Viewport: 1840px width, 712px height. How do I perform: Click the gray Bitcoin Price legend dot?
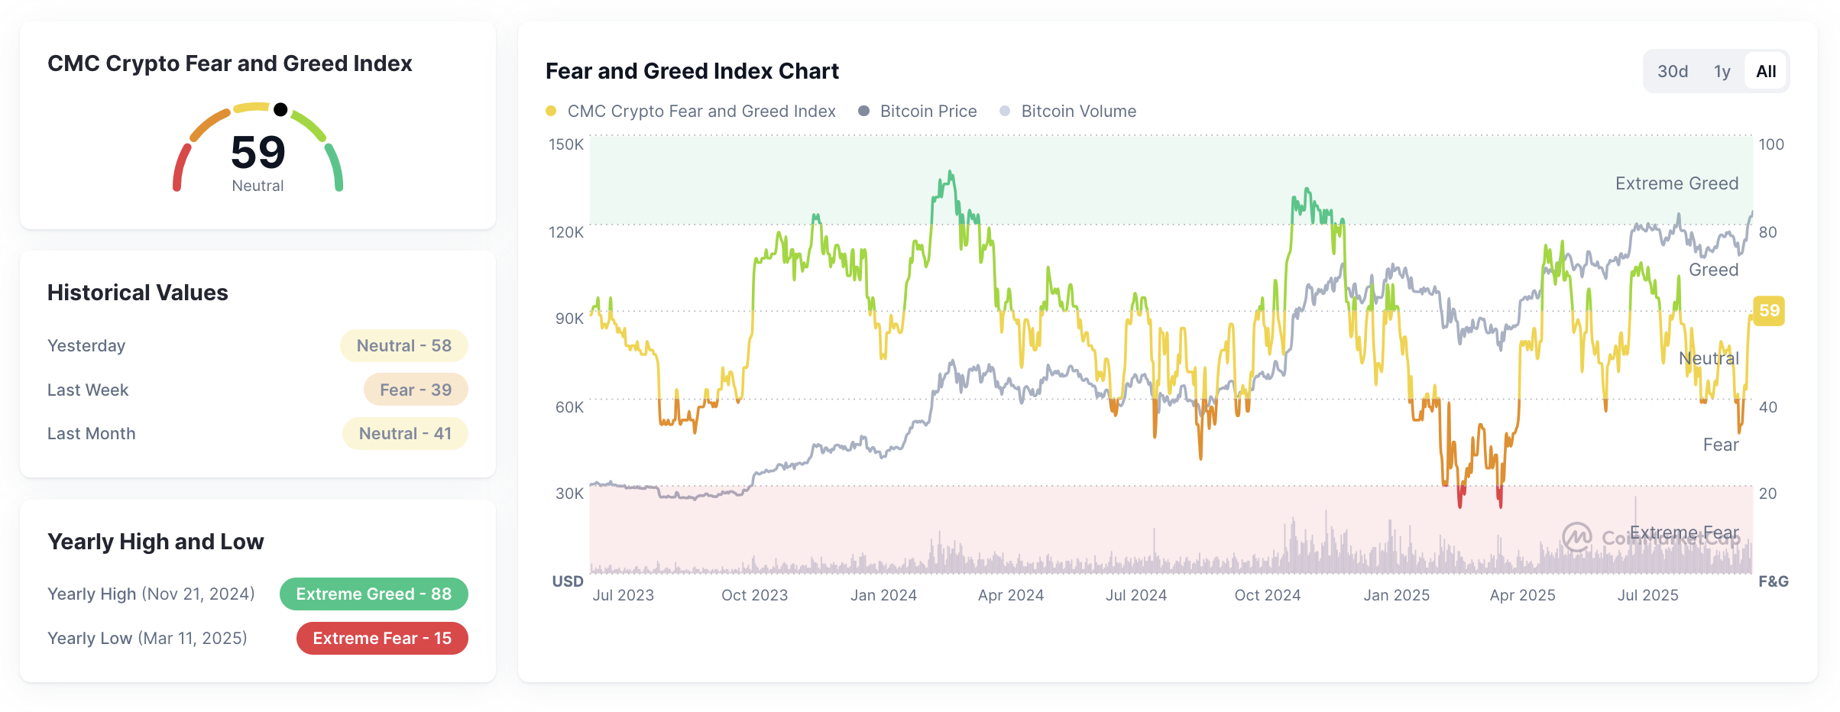pyautogui.click(x=864, y=112)
